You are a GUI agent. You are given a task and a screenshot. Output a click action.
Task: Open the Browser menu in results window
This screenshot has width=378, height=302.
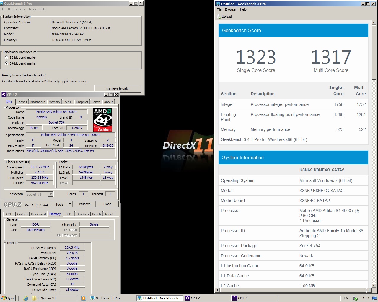pyautogui.click(x=231, y=9)
